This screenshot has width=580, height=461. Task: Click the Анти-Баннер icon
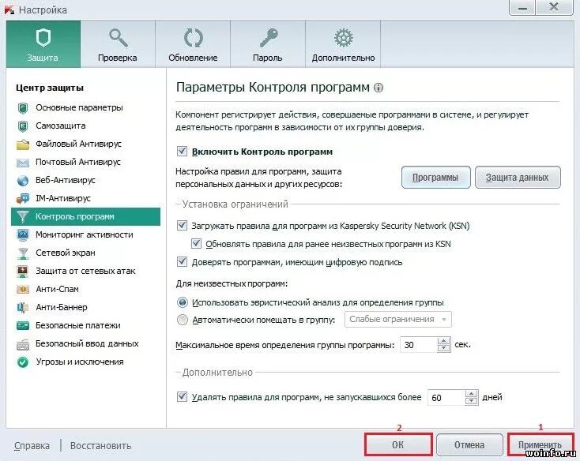coord(23,307)
